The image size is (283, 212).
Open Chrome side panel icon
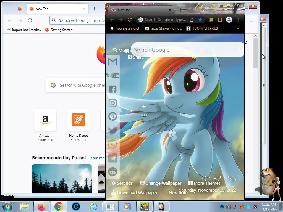220,20
